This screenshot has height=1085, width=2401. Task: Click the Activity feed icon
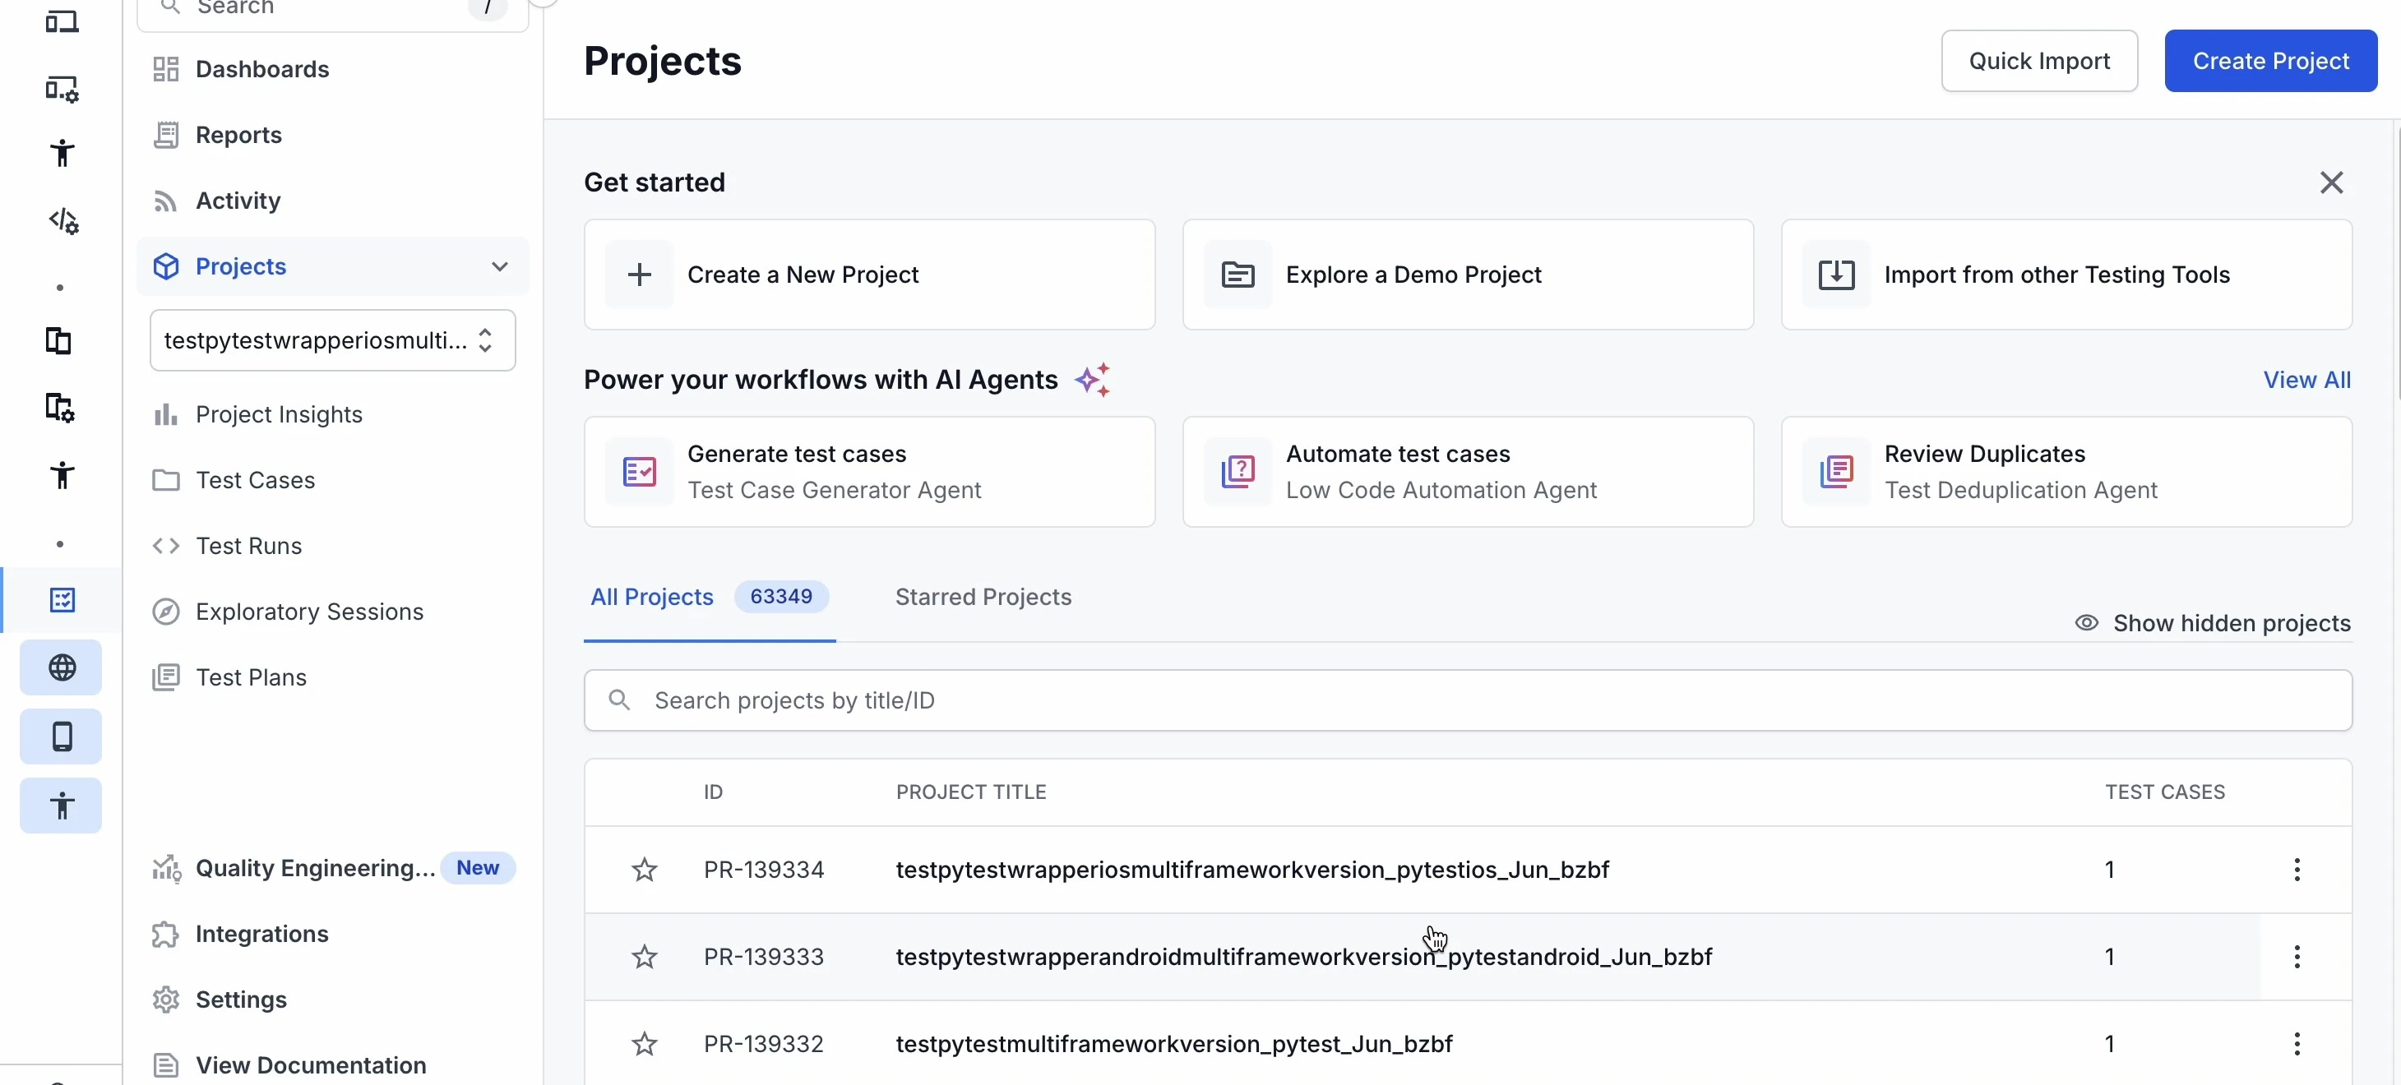click(166, 201)
